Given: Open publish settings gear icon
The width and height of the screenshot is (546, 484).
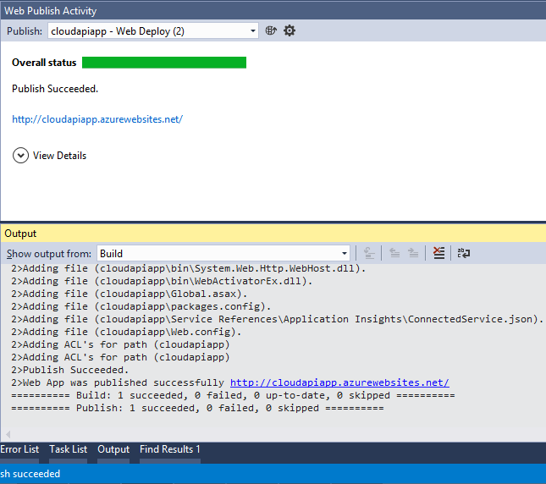Looking at the screenshot, I should point(290,31).
